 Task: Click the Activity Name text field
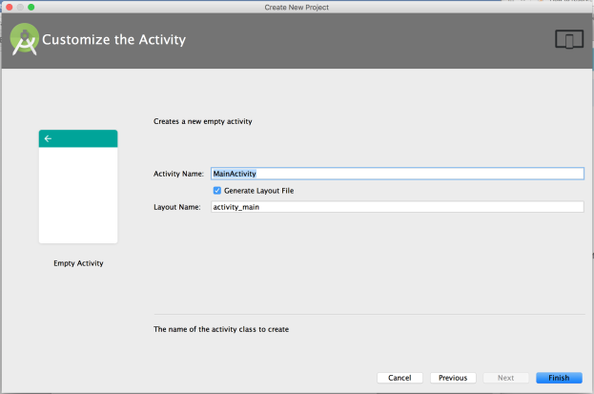click(x=396, y=174)
